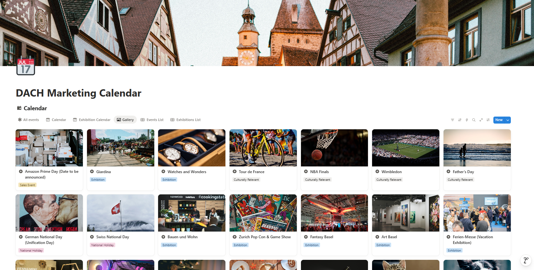Open the lightning bolt automations icon
534x270 pixels.
click(x=467, y=120)
